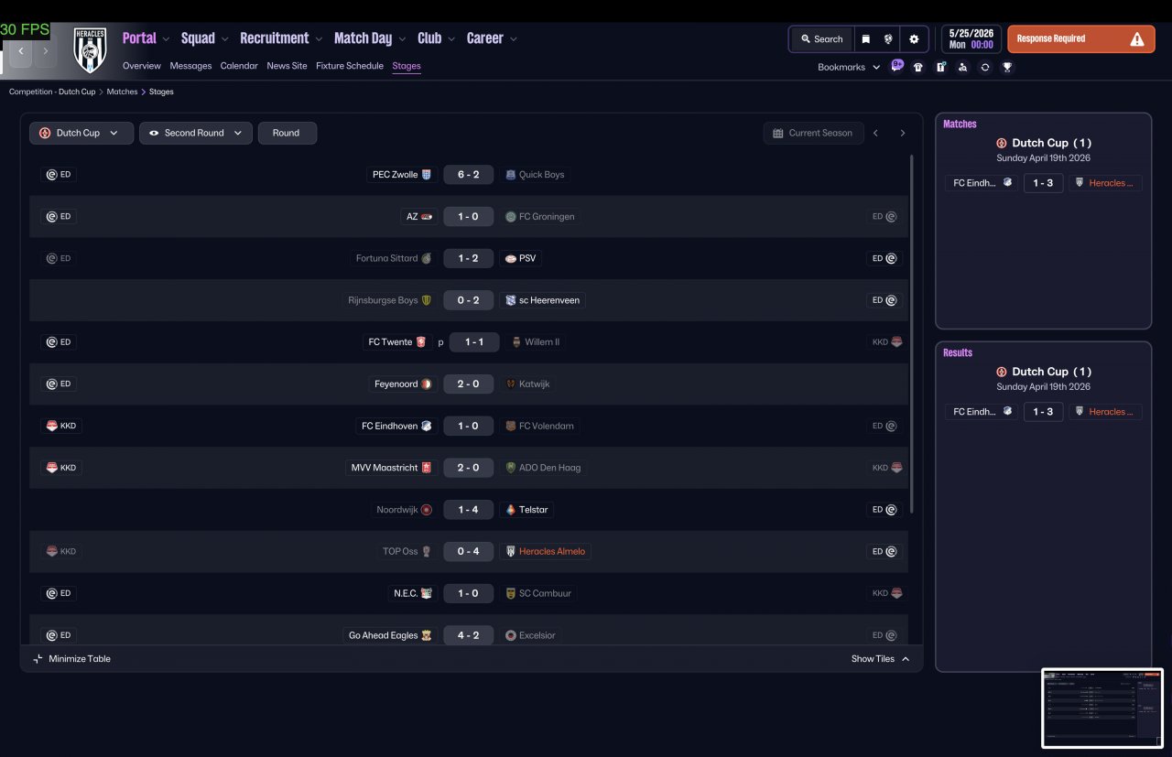The image size is (1172, 757).
Task: Click FC Groningen team name
Action: click(547, 217)
